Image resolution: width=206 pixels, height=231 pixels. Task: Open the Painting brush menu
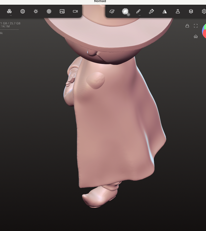[151, 11]
